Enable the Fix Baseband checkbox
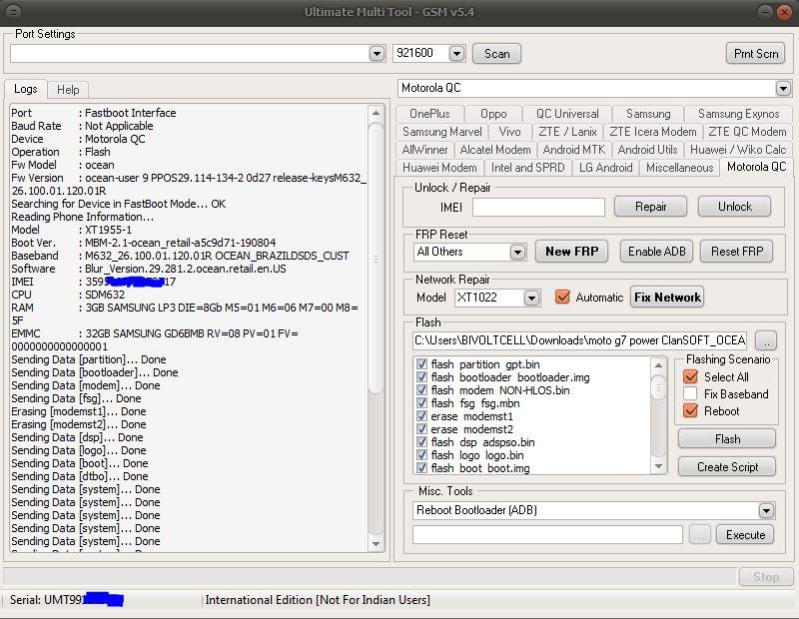Viewport: 799px width, 619px height. (690, 393)
